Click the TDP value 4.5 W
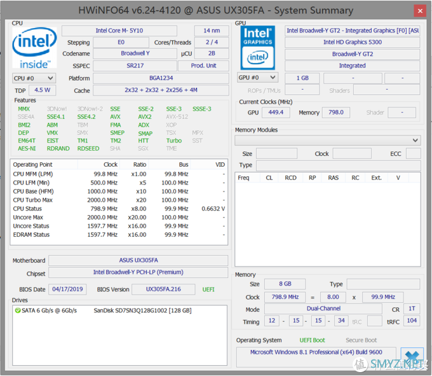The width and height of the screenshot is (432, 376). (x=43, y=90)
